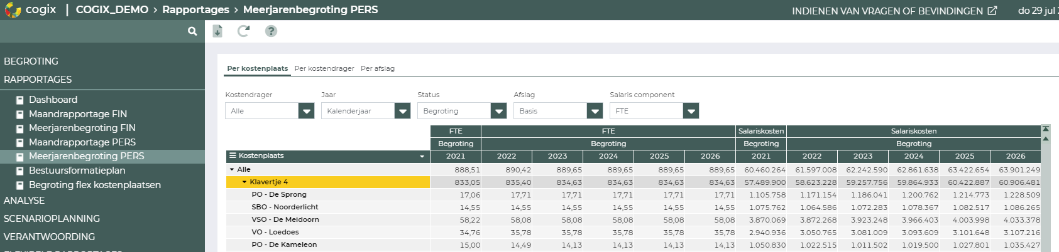1059x252 pixels.
Task: Open Maandrapportage FIN report
Action: pyautogui.click(x=78, y=114)
